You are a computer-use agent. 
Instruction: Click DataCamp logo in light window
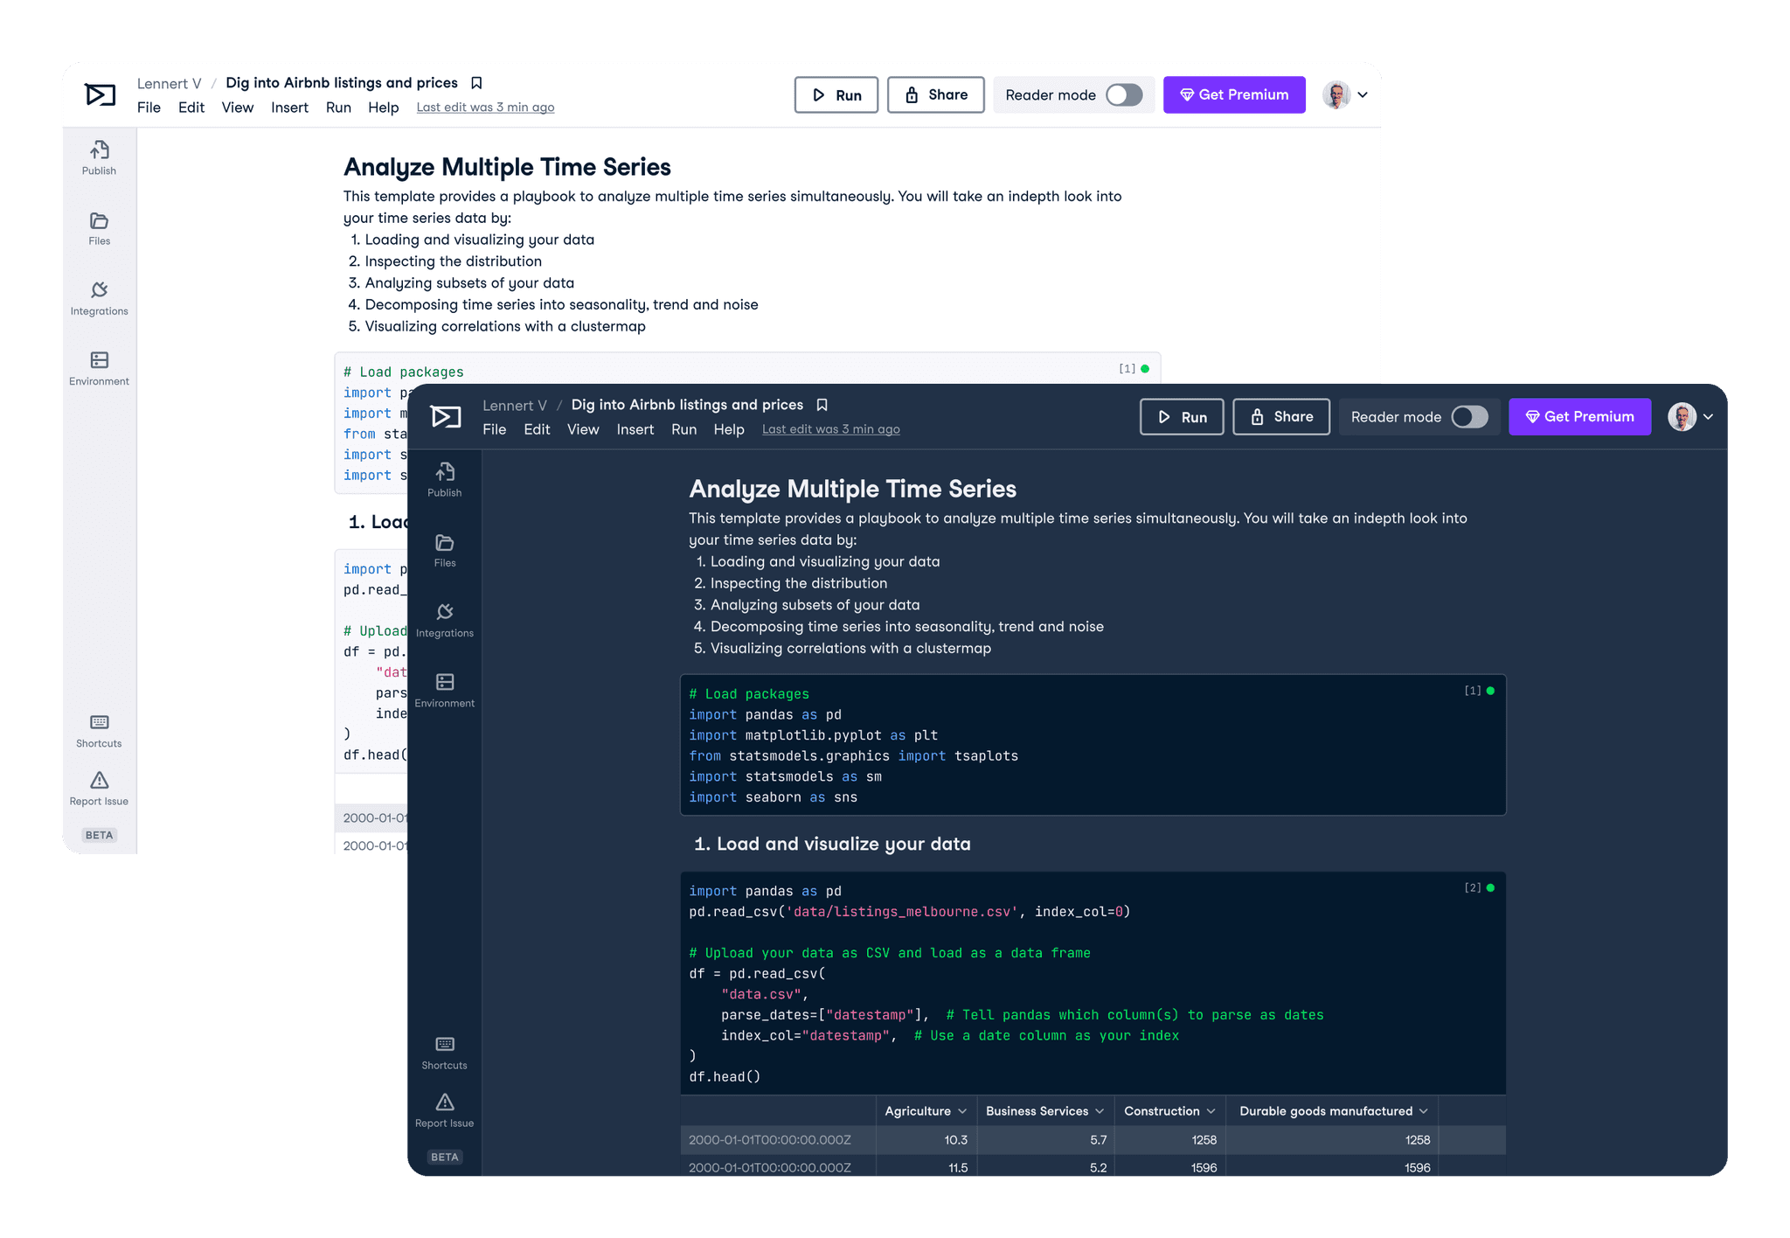pyautogui.click(x=100, y=94)
